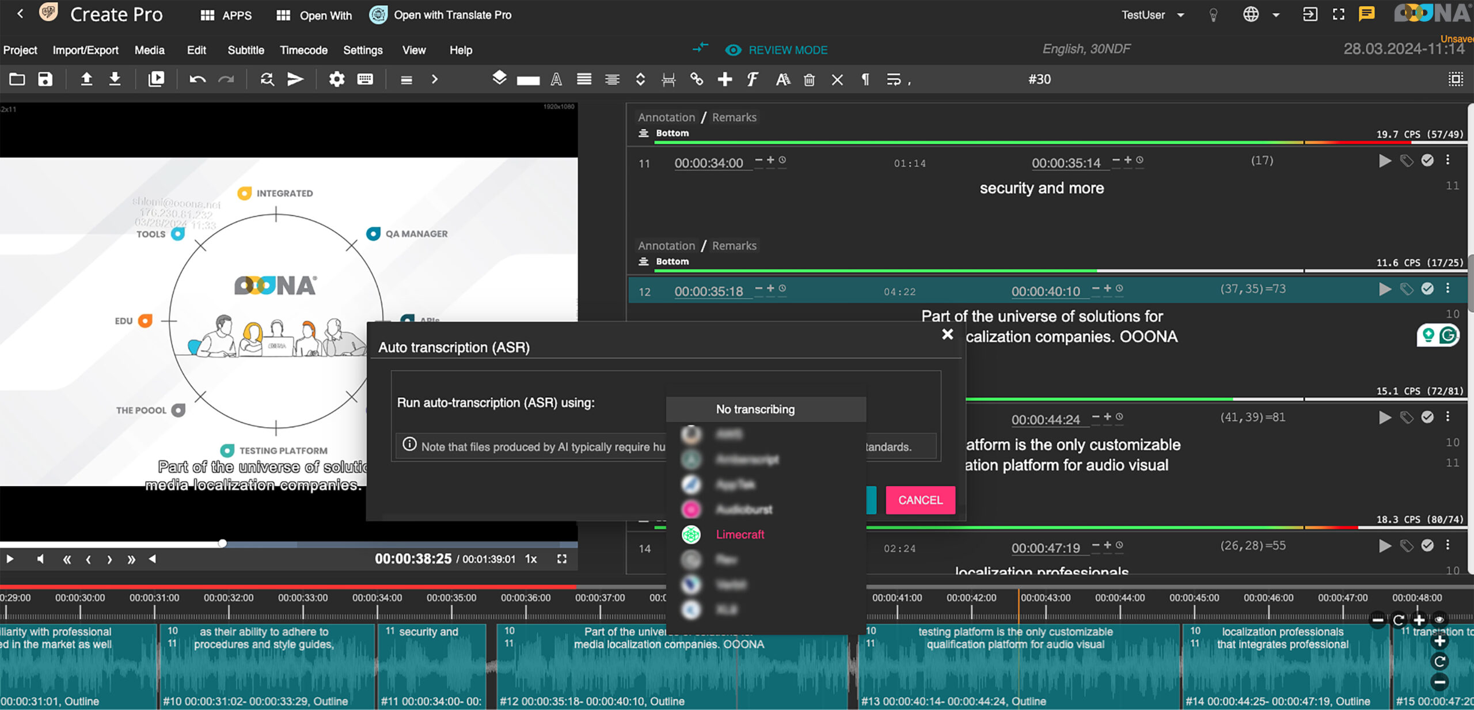Click the link chain icon in toolbar

[697, 79]
